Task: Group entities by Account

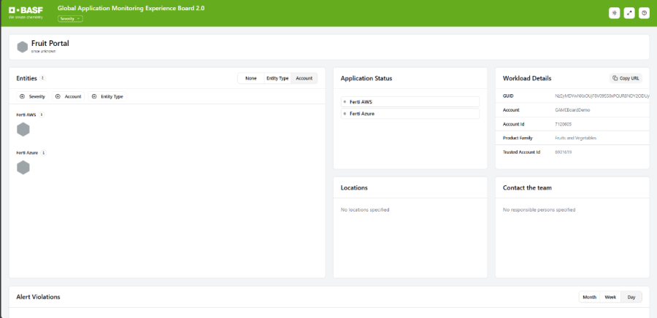Action: [304, 78]
